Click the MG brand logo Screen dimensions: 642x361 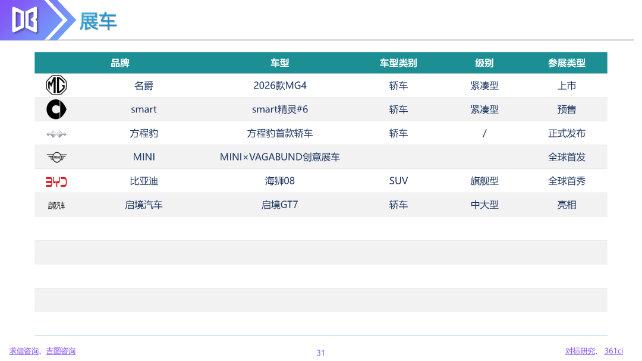(56, 85)
